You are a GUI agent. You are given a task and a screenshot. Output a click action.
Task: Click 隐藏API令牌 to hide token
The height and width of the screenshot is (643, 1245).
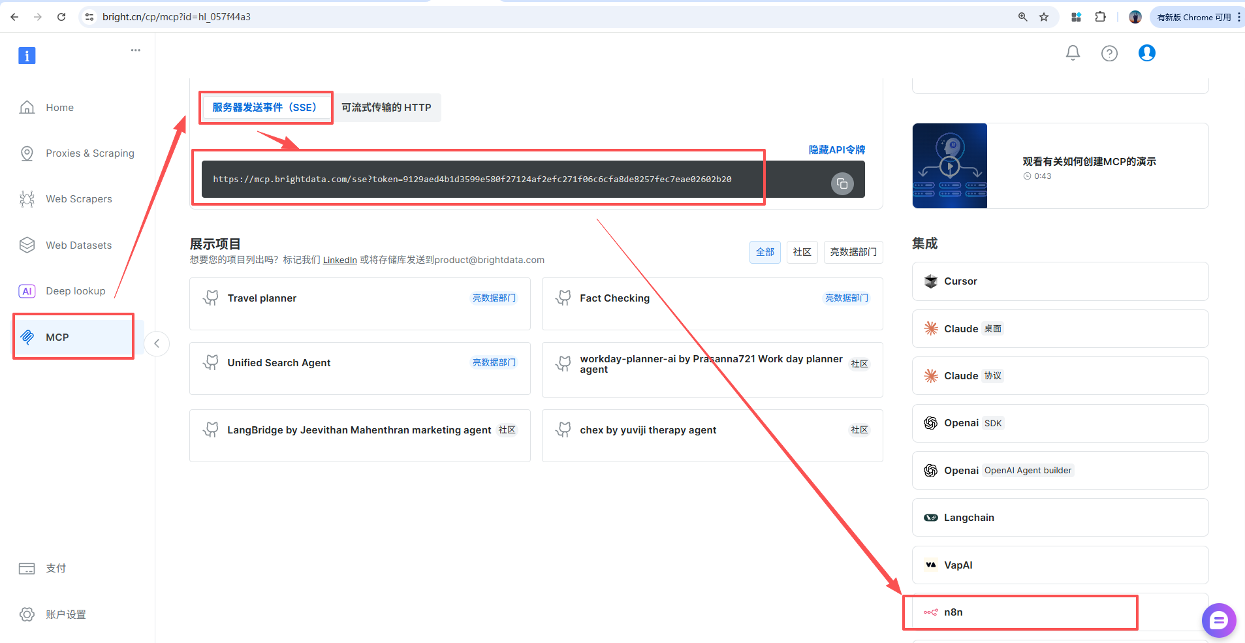point(837,149)
